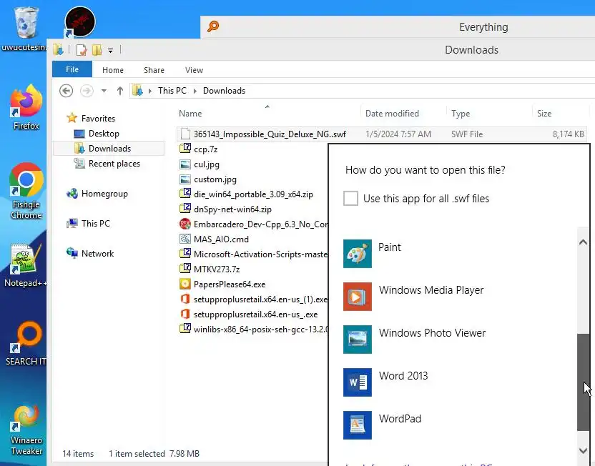595x466 pixels.
Task: Sort files by Date modified column
Action: pos(403,114)
